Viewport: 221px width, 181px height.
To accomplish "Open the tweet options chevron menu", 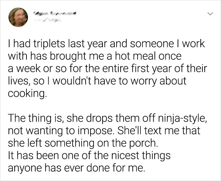I will click(x=210, y=14).
